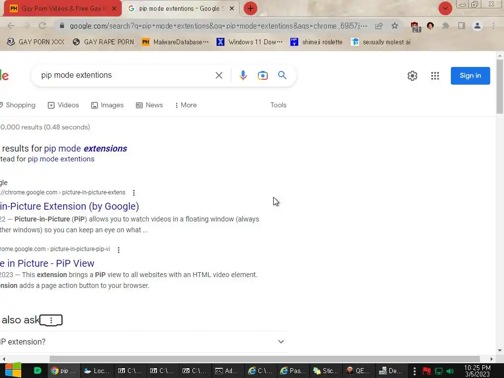This screenshot has width=504, height=378.
Task: Expand the 'PiP extension?' question
Action: pos(143,342)
